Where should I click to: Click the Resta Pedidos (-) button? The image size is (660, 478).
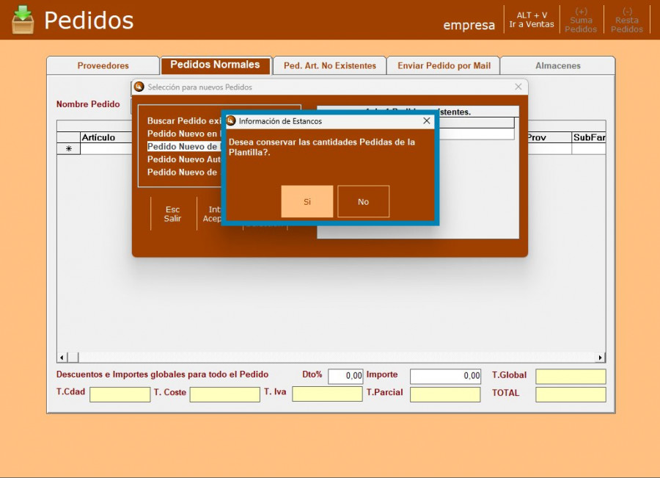pyautogui.click(x=627, y=20)
